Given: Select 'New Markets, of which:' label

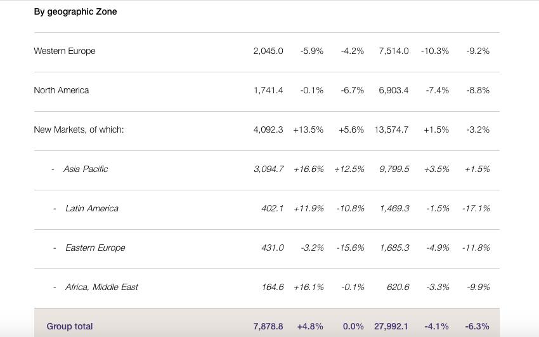Looking at the screenshot, I should pyautogui.click(x=79, y=129).
